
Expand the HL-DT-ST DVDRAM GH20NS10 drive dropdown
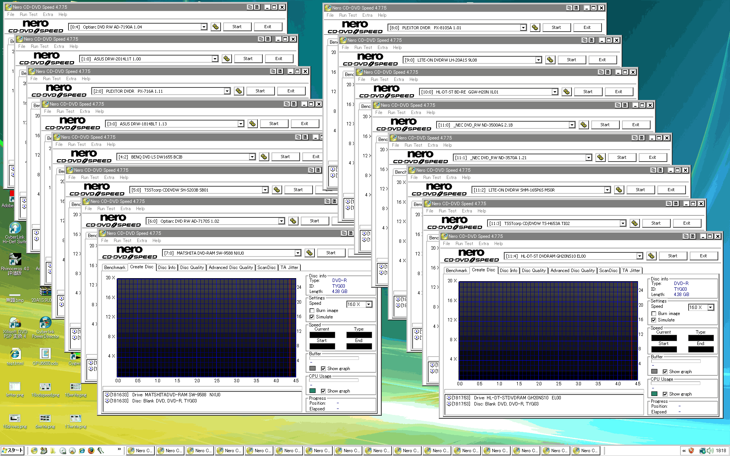(x=640, y=256)
